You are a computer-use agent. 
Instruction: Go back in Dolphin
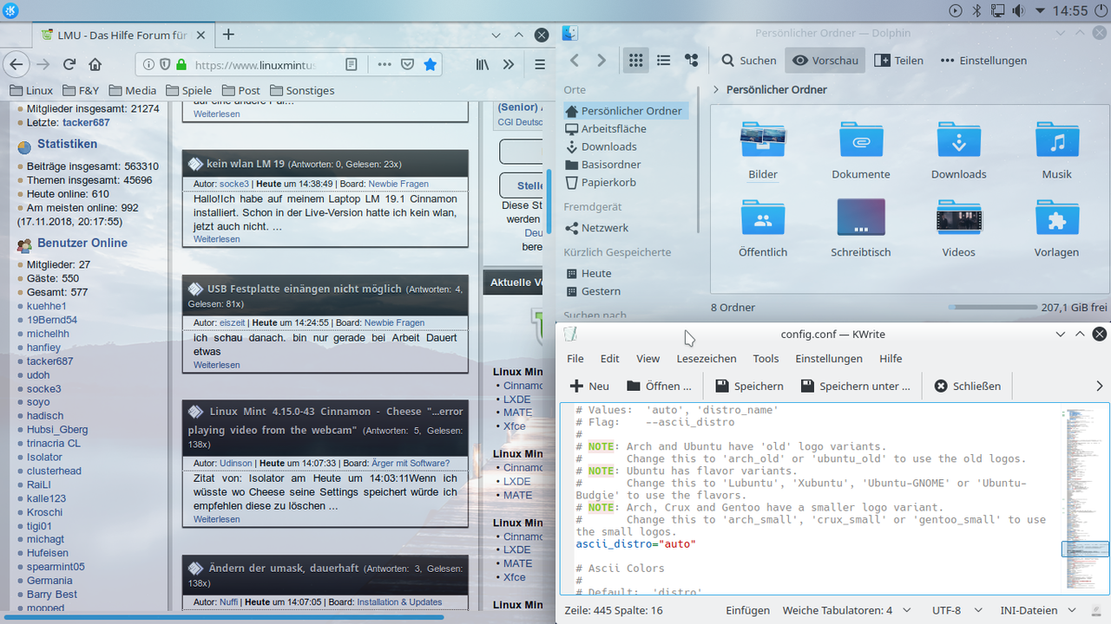click(574, 61)
